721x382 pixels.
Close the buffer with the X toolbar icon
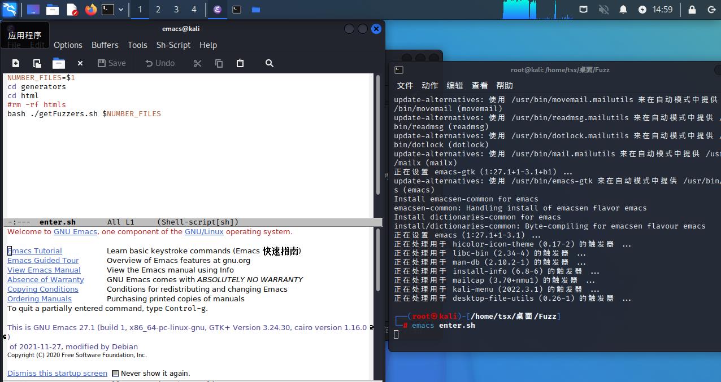pyautogui.click(x=80, y=63)
